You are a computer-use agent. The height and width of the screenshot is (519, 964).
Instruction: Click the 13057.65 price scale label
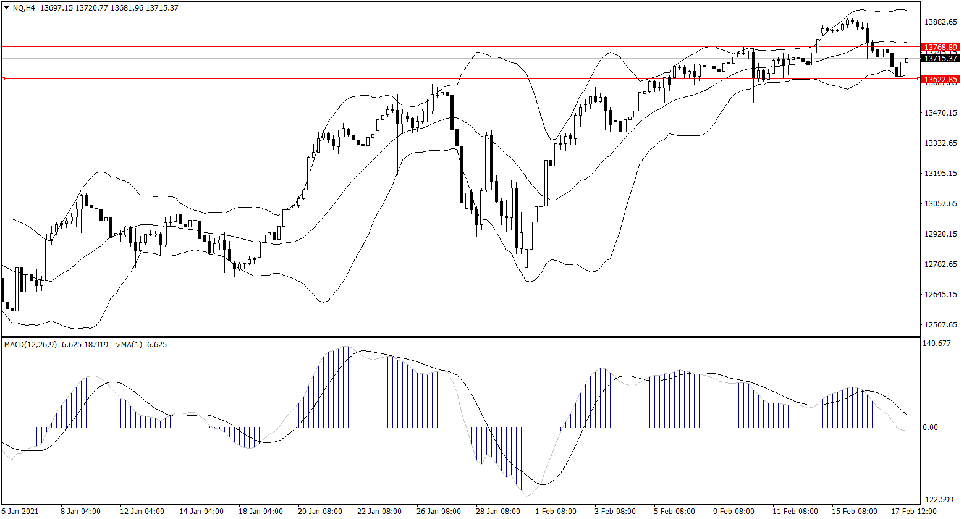click(939, 204)
